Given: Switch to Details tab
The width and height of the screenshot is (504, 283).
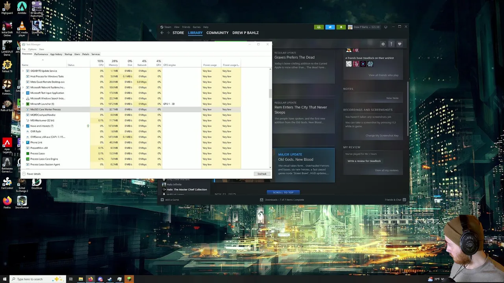Looking at the screenshot, I should pos(85,54).
